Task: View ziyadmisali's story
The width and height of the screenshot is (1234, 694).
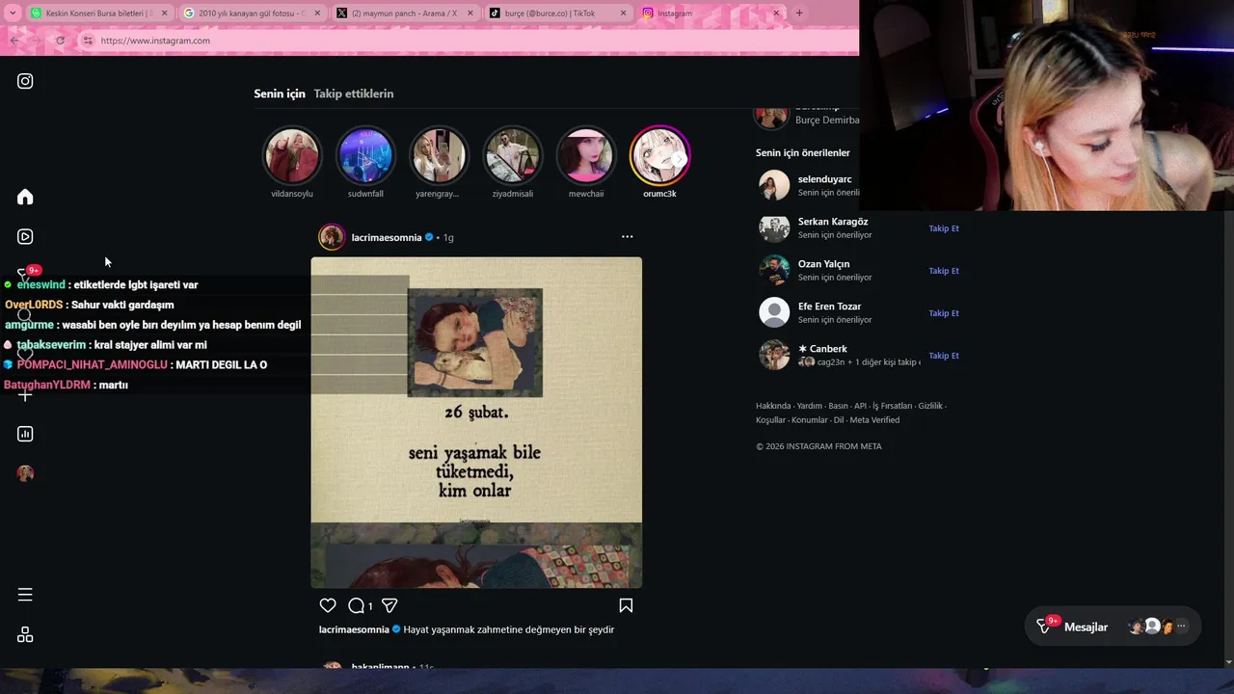Action: (x=512, y=155)
